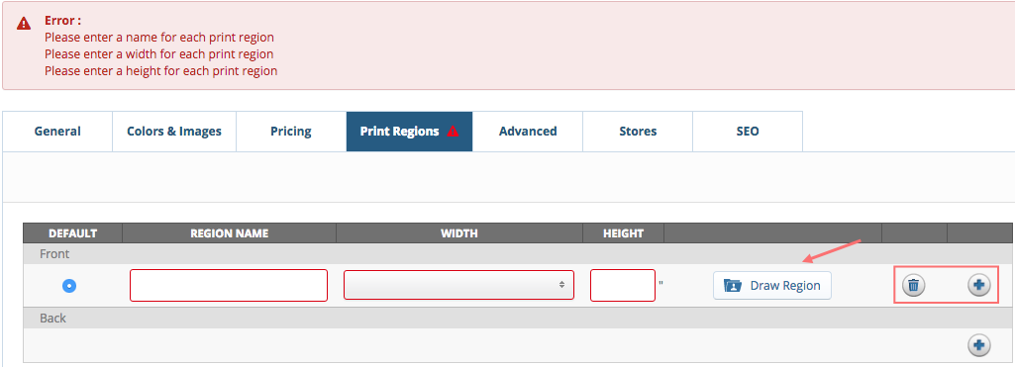Open the SEO tab
The width and height of the screenshot is (1015, 367).
748,132
